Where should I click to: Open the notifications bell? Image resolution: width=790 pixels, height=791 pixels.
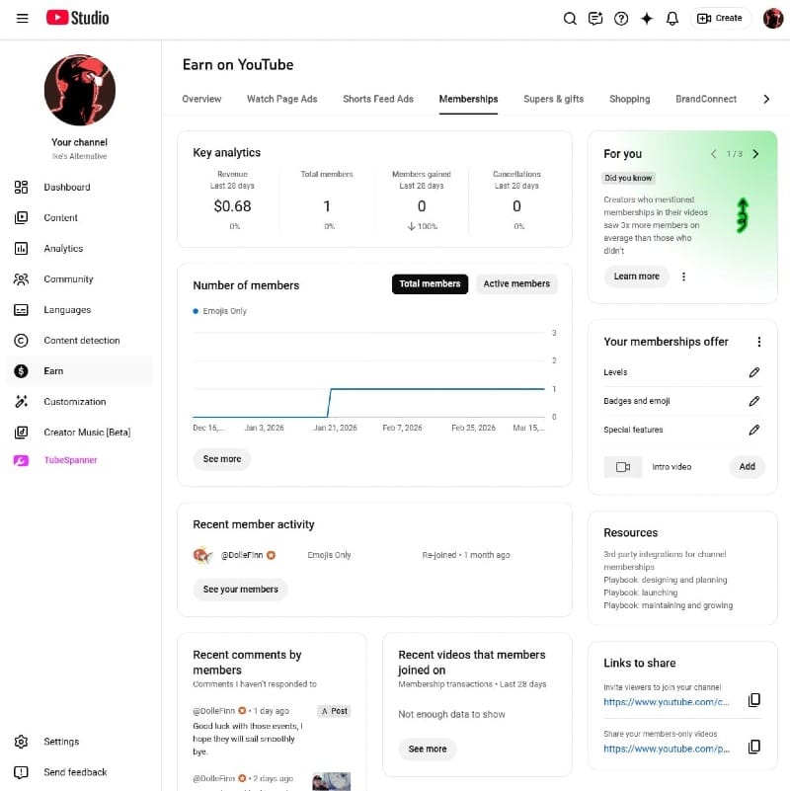[x=671, y=19]
